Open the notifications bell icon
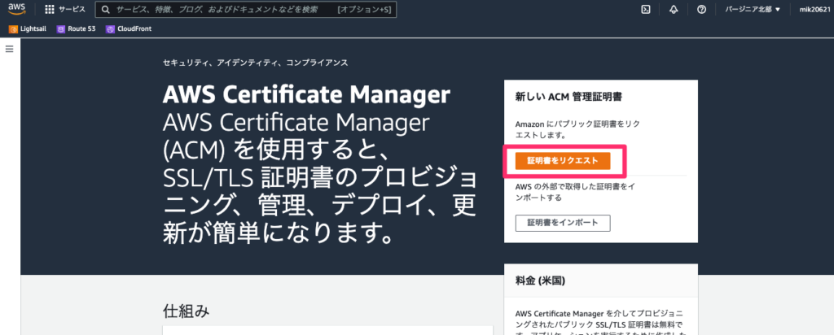This screenshot has width=834, height=335. tap(674, 10)
